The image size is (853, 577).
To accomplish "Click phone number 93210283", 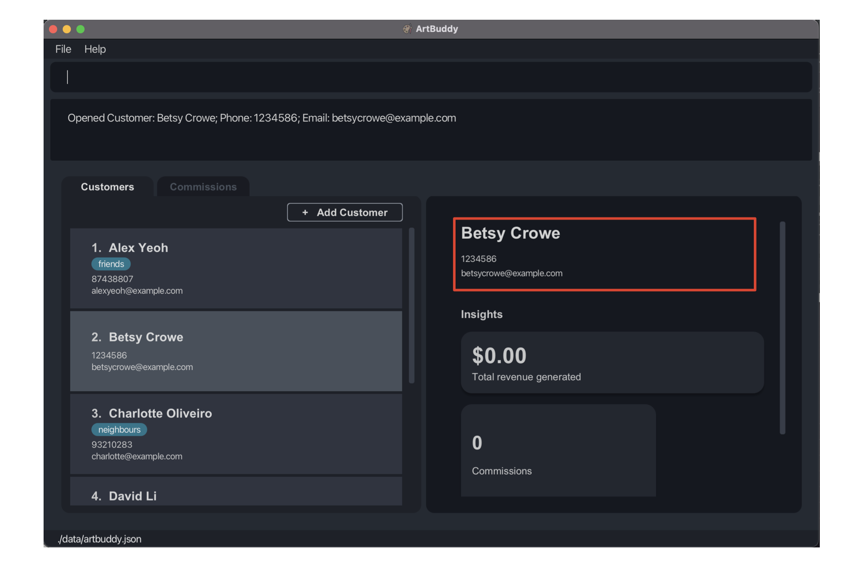I will 112,445.
